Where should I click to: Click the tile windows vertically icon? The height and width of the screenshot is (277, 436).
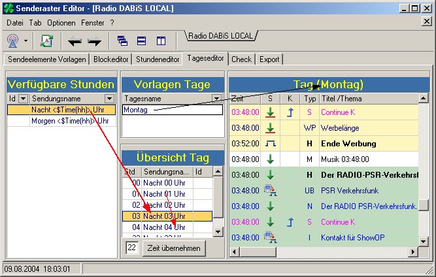pyautogui.click(x=161, y=41)
